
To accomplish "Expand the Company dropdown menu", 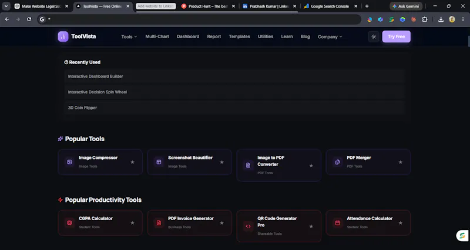I will click(x=330, y=36).
